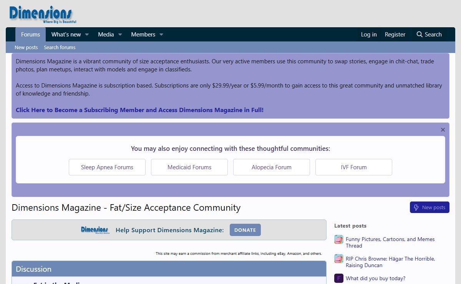Click Help Support Dimensions Magazine text

[x=170, y=230]
